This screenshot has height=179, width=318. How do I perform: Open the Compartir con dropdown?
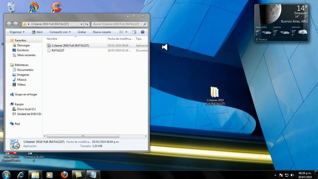click(60, 32)
